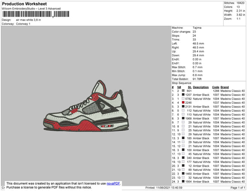
Task: Click the "Page 1 of 1" footer
Action: 238,188
